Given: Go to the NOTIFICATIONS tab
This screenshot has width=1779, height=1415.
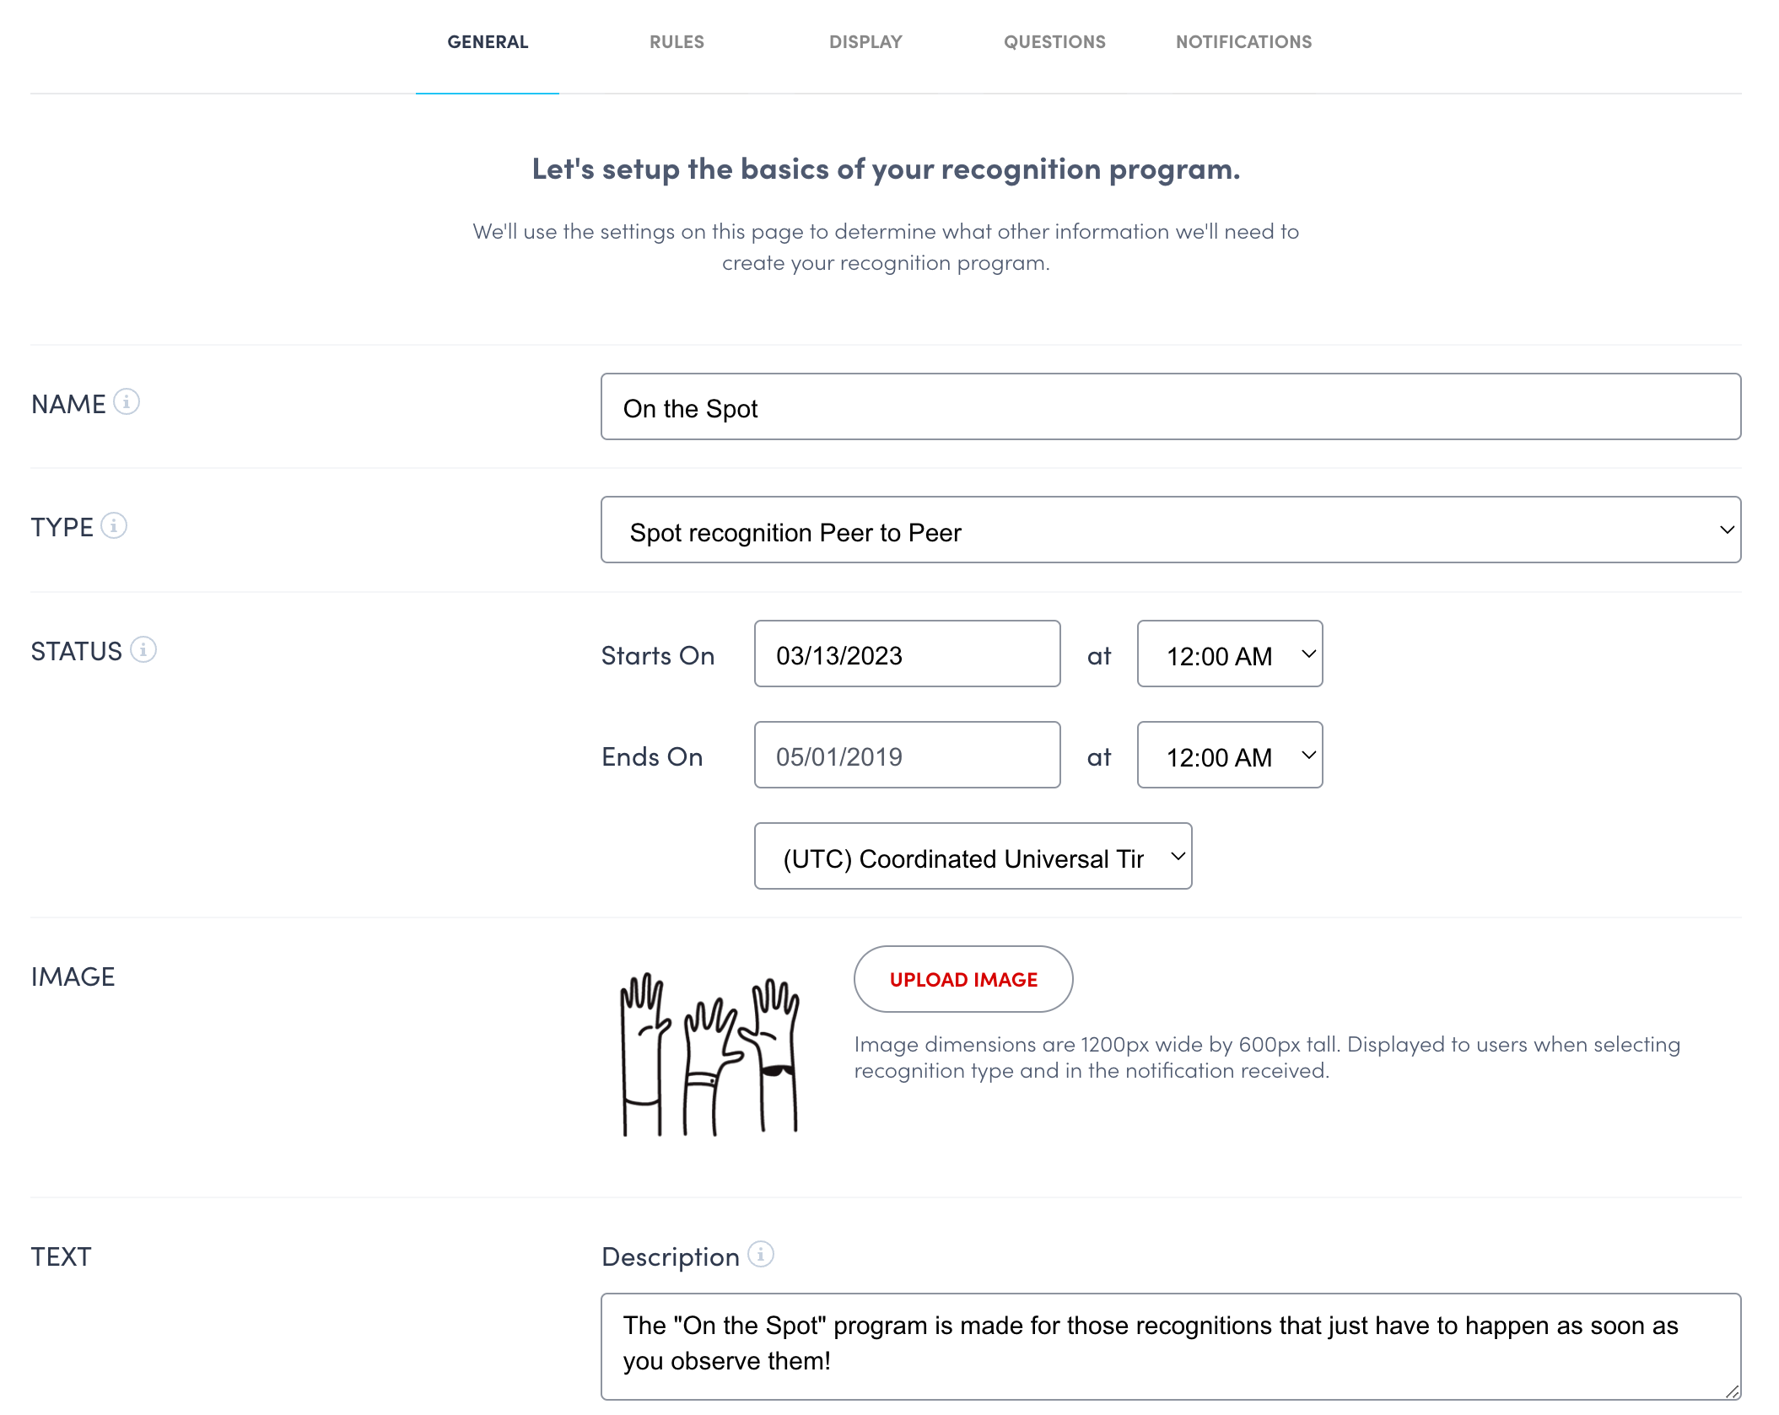Looking at the screenshot, I should [x=1243, y=42].
